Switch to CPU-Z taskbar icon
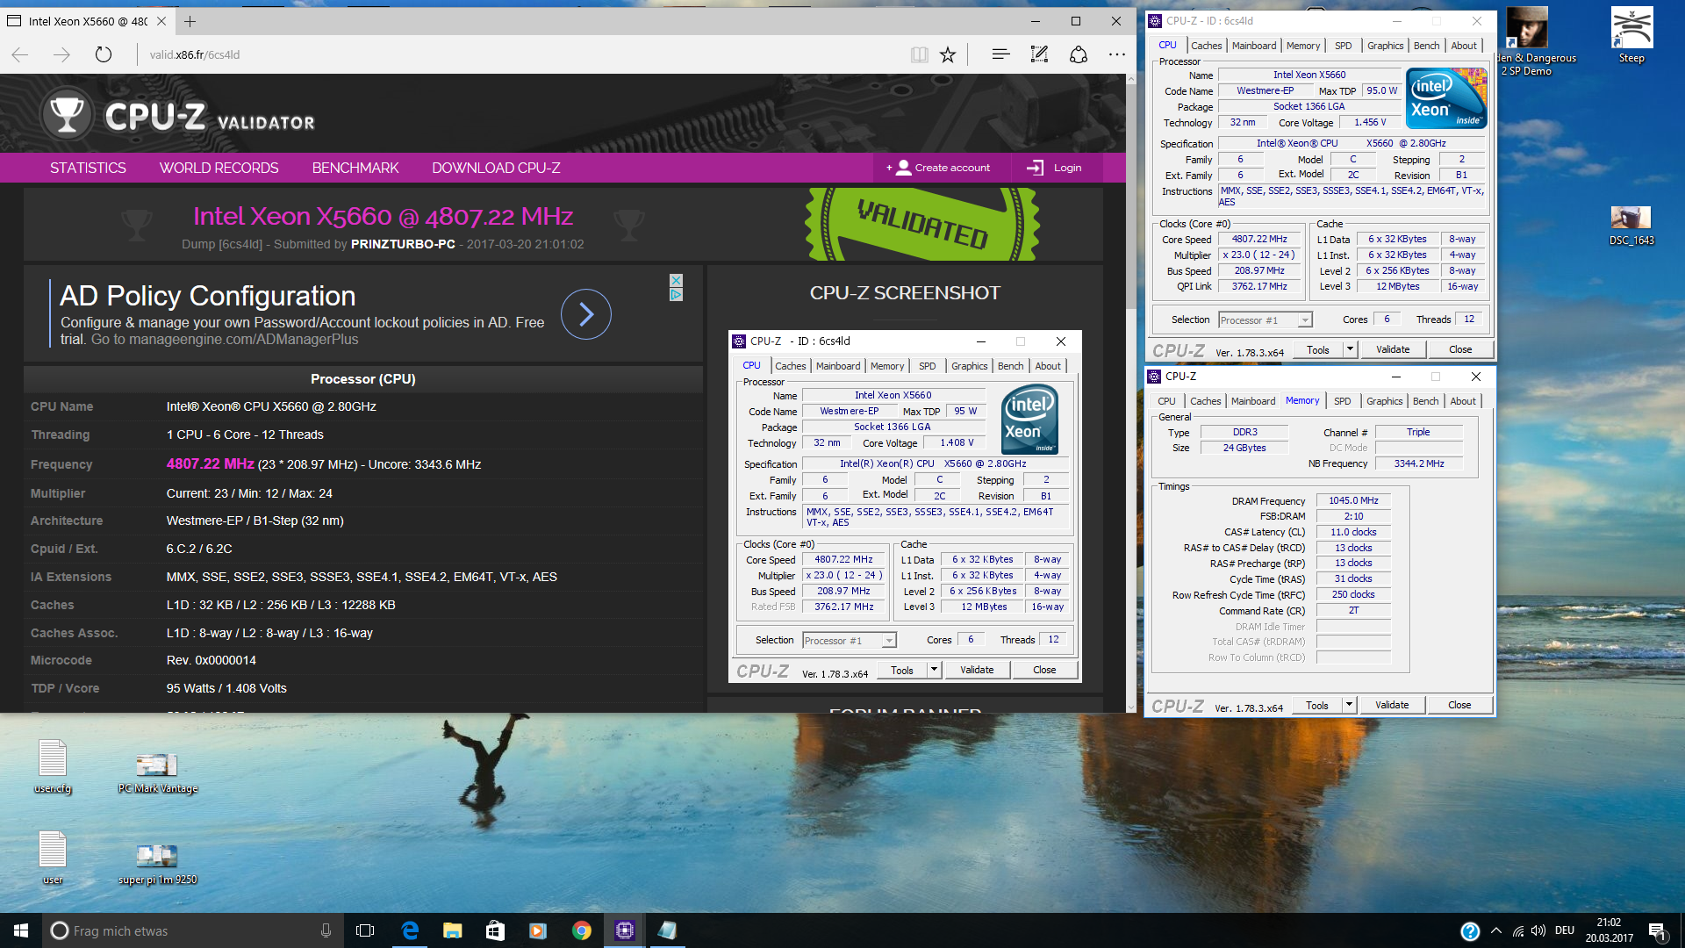 [624, 930]
